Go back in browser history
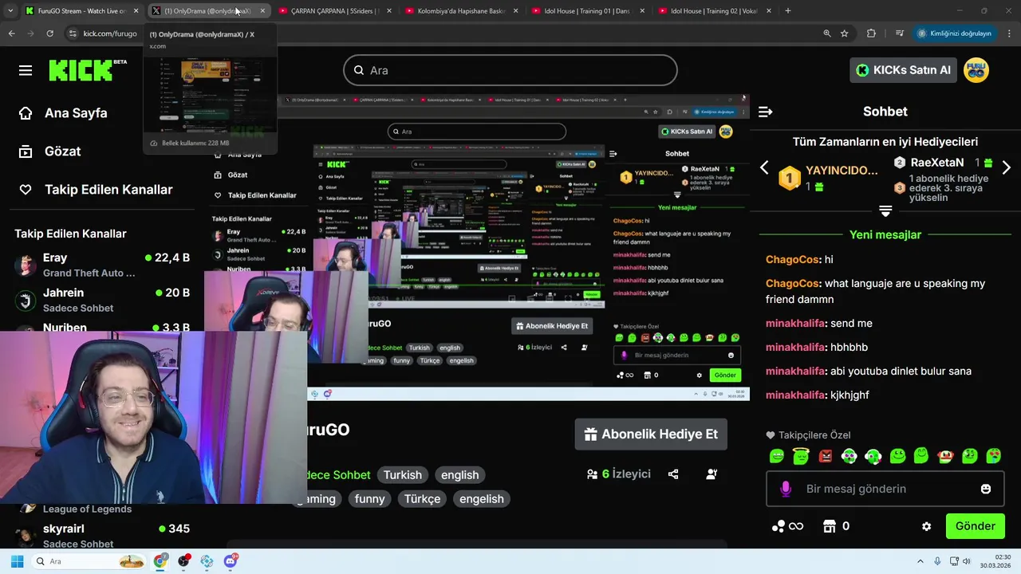The height and width of the screenshot is (574, 1021). point(11,33)
